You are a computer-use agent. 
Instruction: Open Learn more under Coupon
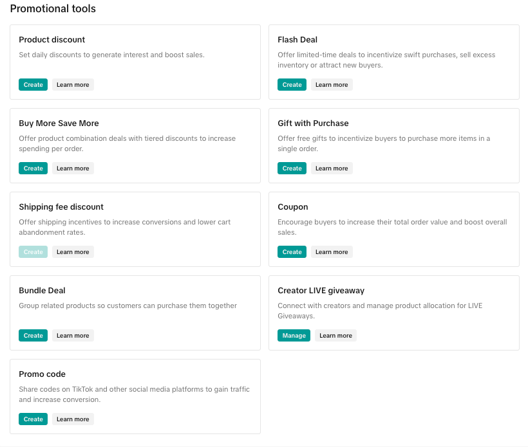point(332,252)
